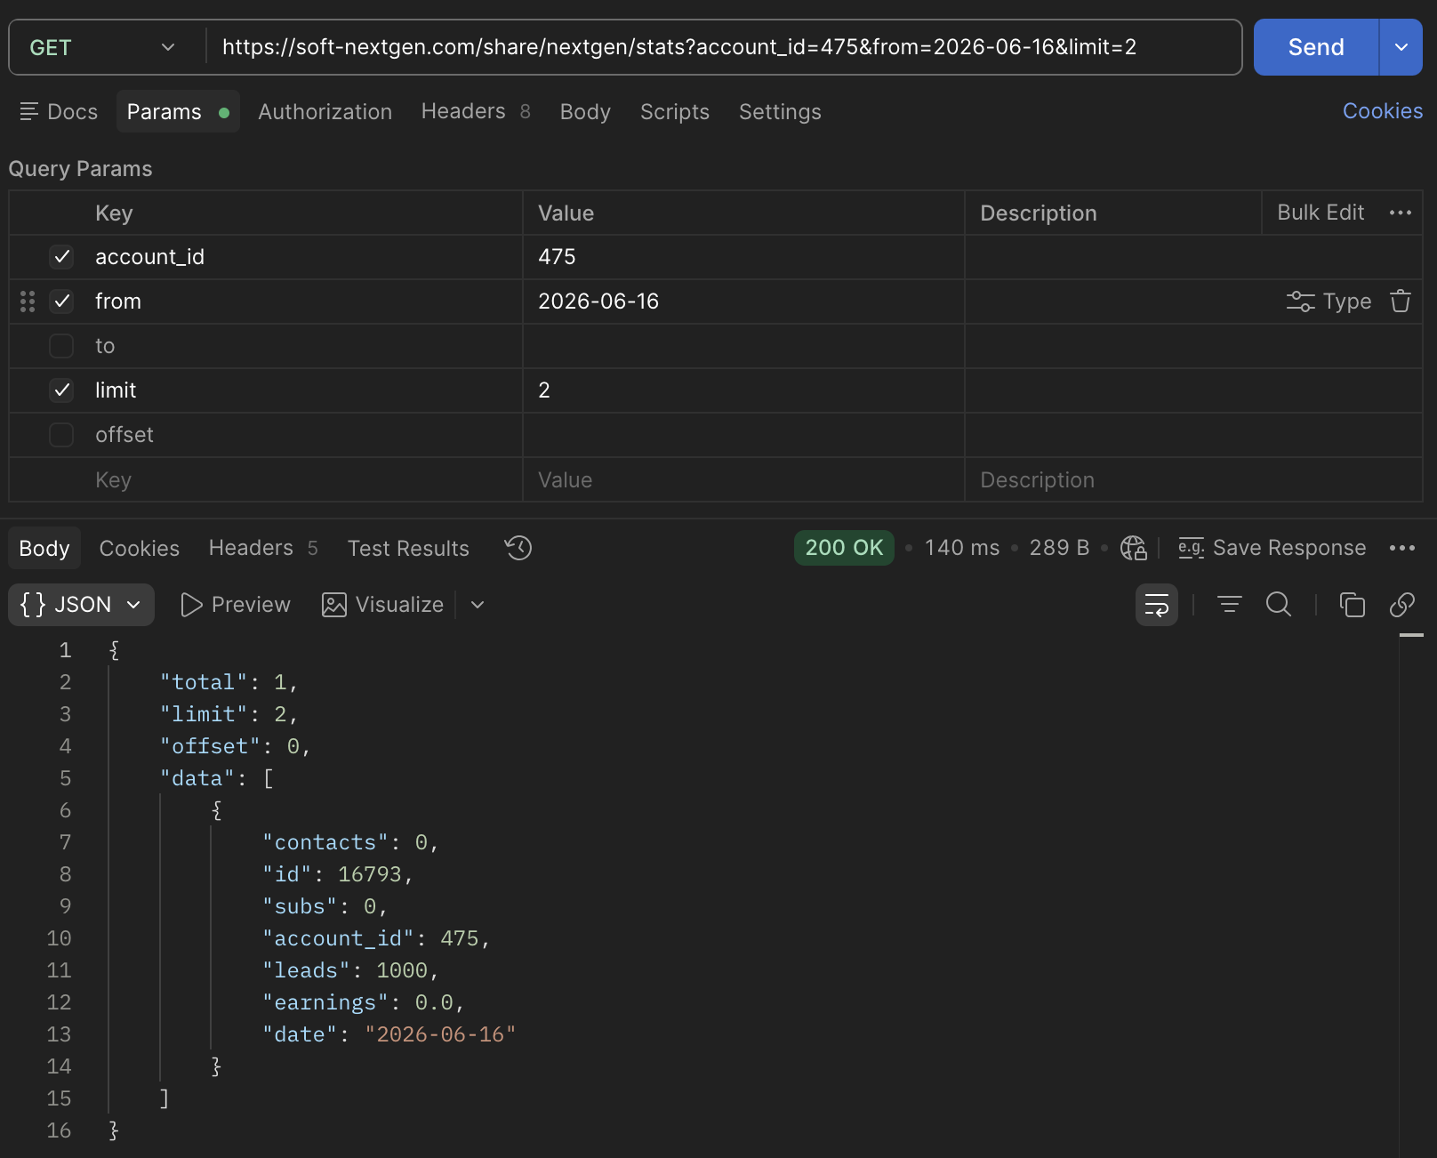Open the Test Results tab
Viewport: 1437px width, 1158px height.
408,548
